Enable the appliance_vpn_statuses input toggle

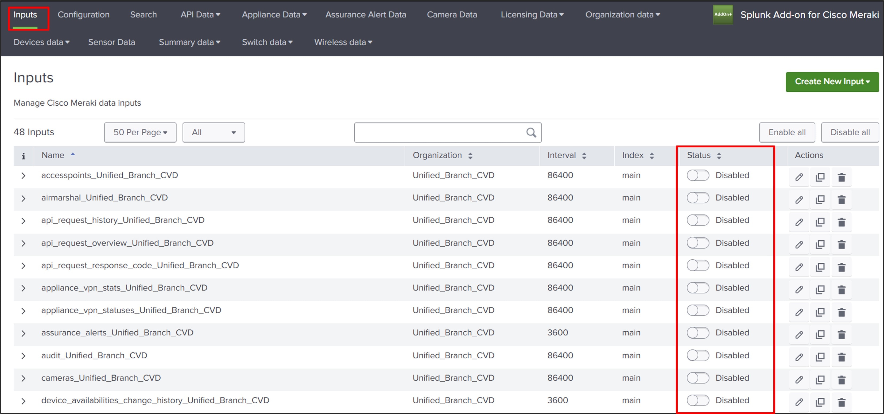tap(698, 310)
